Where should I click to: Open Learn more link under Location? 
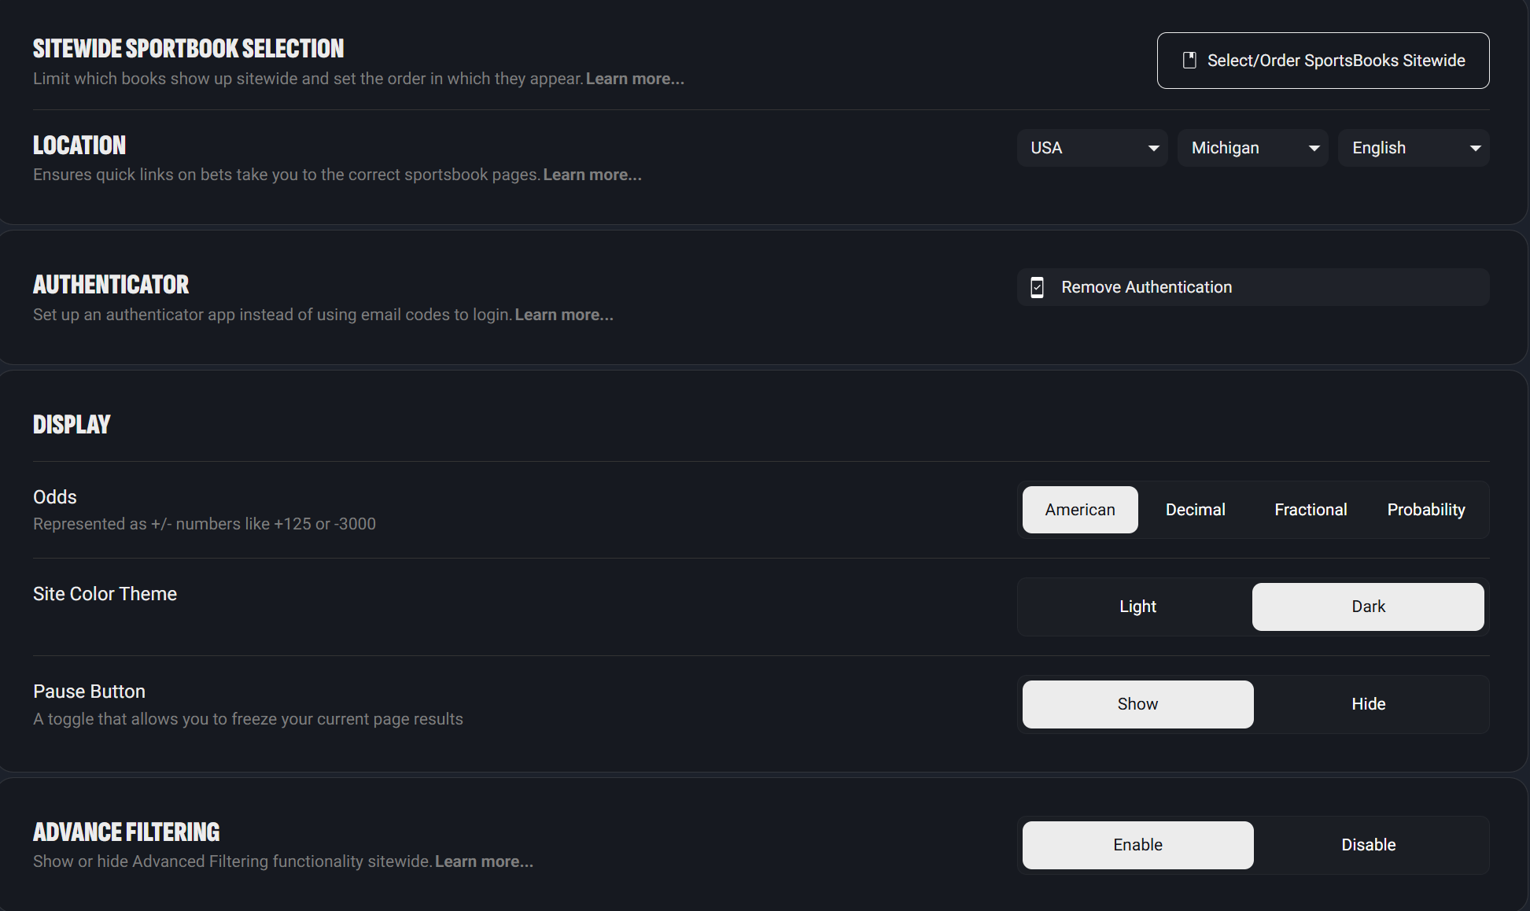[x=592, y=175]
